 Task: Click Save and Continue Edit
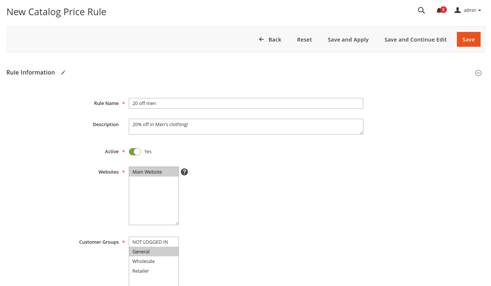(x=416, y=39)
